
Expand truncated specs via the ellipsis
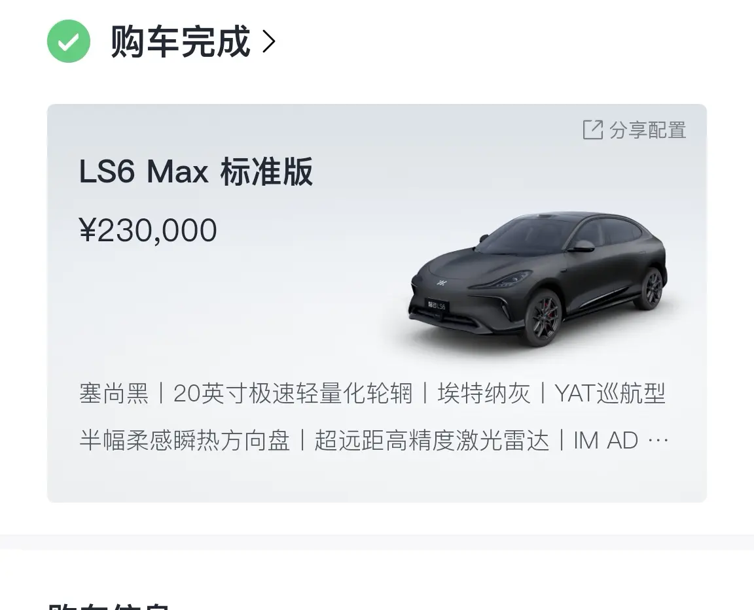pos(658,440)
